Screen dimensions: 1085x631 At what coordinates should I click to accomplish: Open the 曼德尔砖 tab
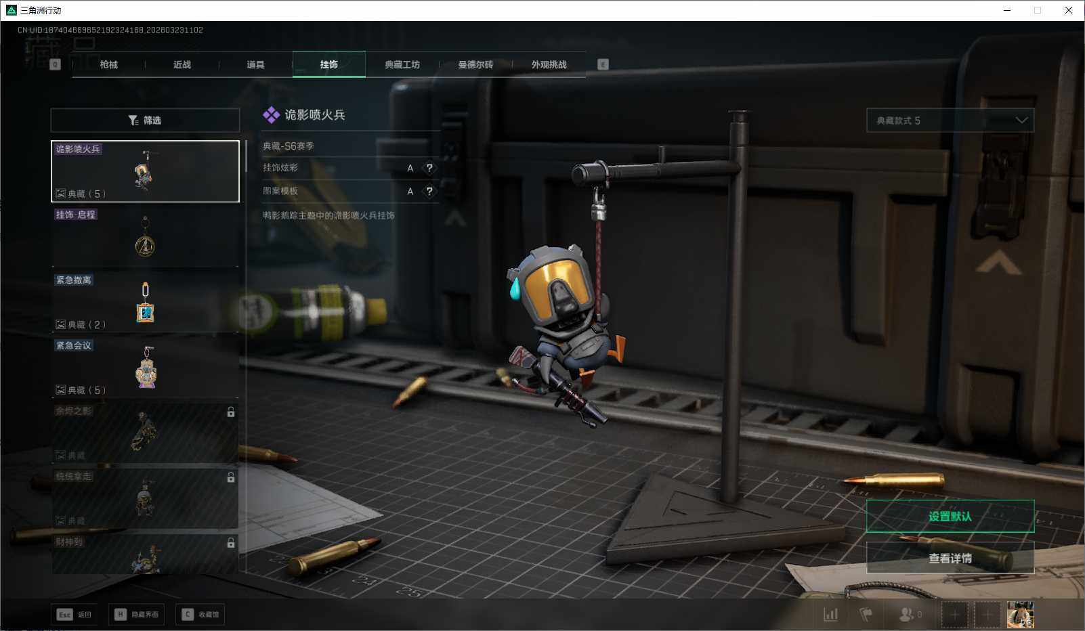point(475,64)
